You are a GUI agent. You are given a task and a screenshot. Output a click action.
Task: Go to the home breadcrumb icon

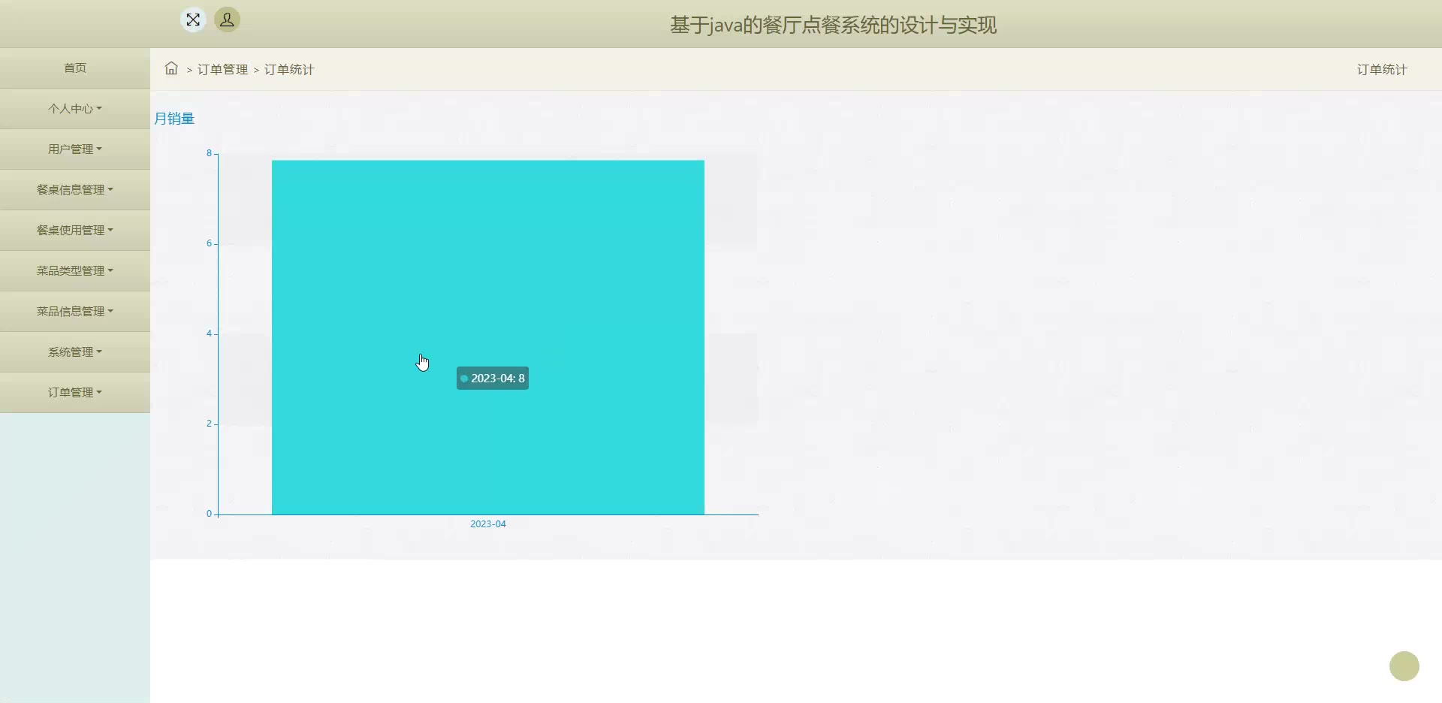[171, 68]
